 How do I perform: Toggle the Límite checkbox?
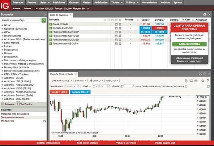click(122, 86)
